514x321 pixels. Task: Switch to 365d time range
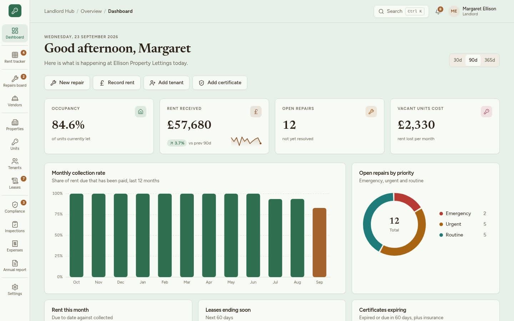489,60
